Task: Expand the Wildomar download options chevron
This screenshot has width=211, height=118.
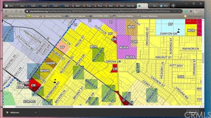Action: tap(36, 112)
